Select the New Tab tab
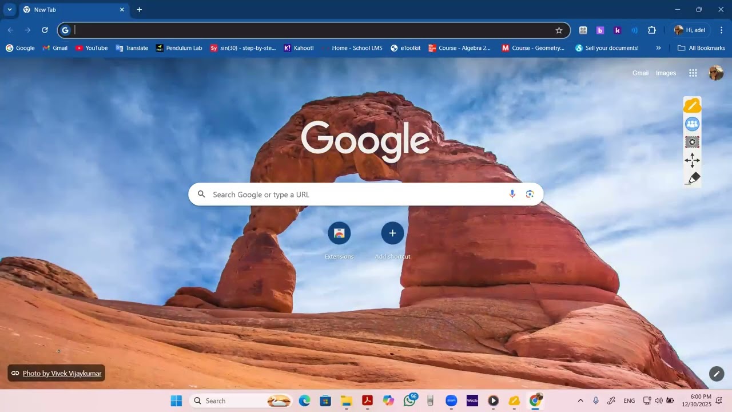This screenshot has width=732, height=412. [x=73, y=10]
